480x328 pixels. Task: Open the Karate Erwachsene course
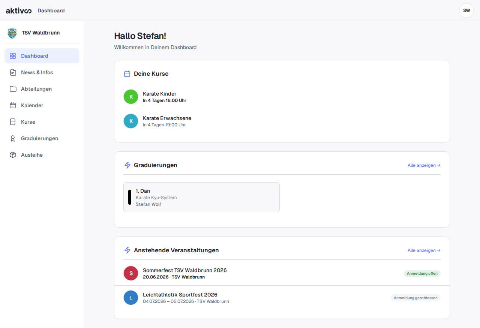(282, 121)
